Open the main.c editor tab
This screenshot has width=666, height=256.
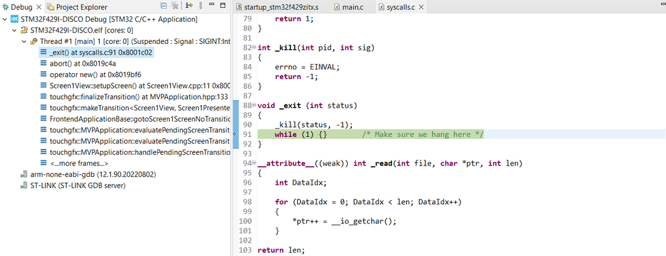tap(347, 7)
